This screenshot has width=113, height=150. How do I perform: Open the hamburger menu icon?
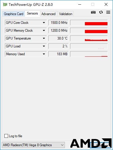[x=108, y=12]
